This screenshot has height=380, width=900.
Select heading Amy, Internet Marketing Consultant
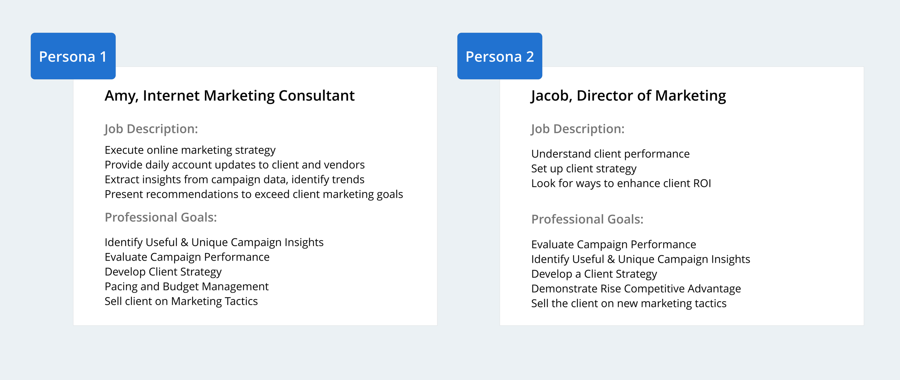[230, 96]
